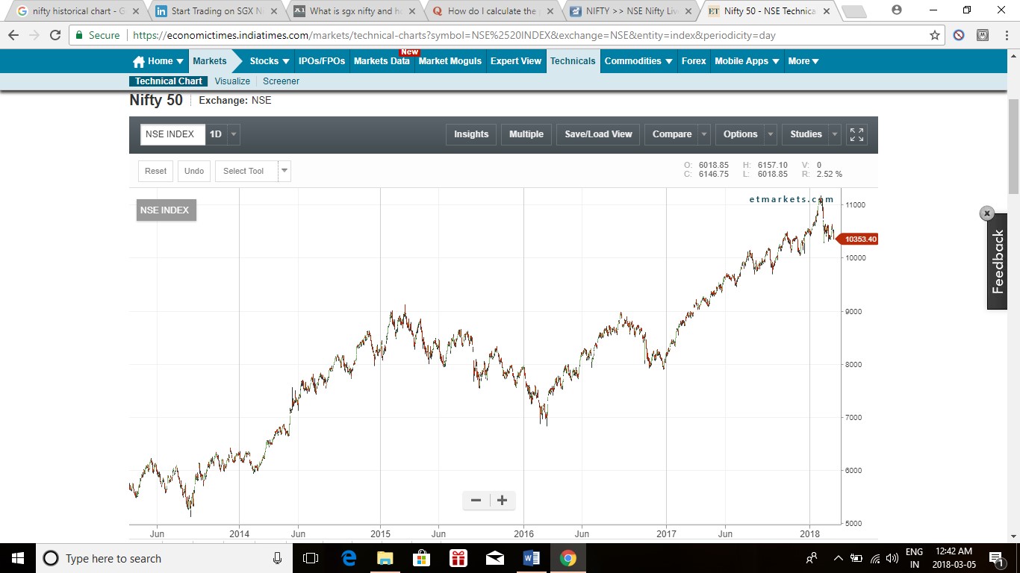Activate Cortana microphone in search box
Screen dimensions: 1020x573
point(277,558)
